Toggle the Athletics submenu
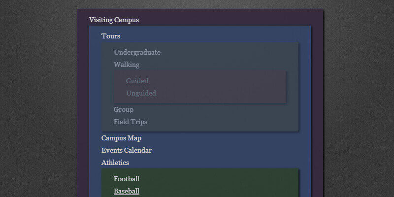The width and height of the screenshot is (394, 197). 115,163
